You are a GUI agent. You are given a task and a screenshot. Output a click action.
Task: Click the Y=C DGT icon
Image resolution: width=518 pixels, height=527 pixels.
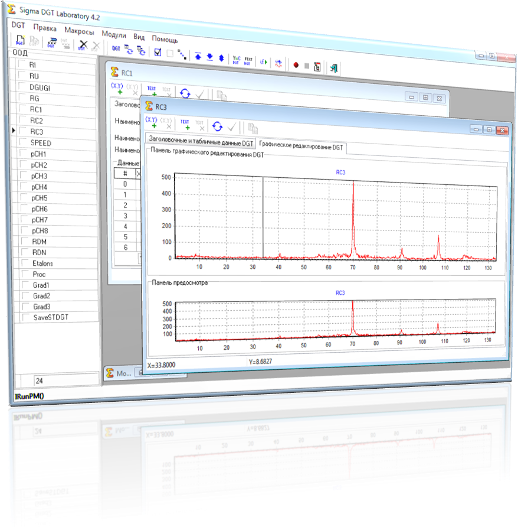pyautogui.click(x=237, y=60)
